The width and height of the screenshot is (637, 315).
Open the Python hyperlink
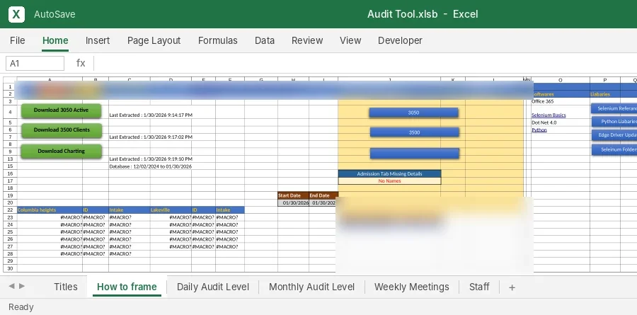click(x=539, y=130)
